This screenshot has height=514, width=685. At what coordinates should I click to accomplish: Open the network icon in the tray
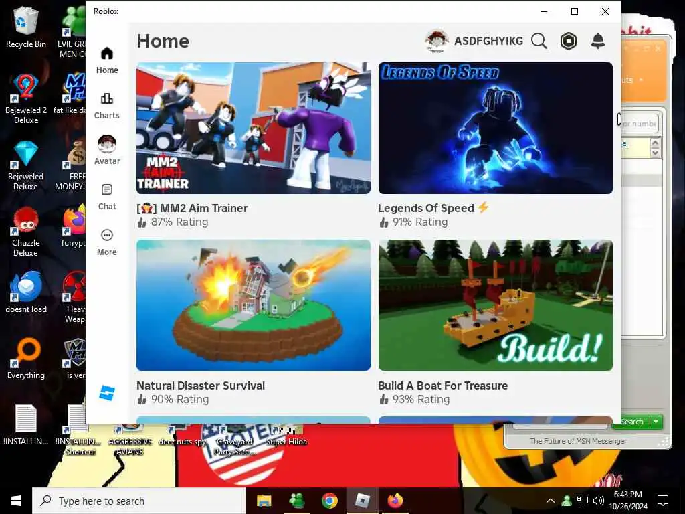tap(583, 501)
